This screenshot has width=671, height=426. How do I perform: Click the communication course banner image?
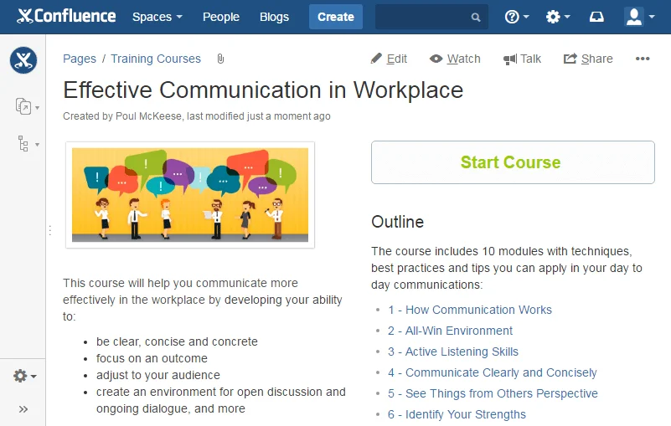coord(190,195)
